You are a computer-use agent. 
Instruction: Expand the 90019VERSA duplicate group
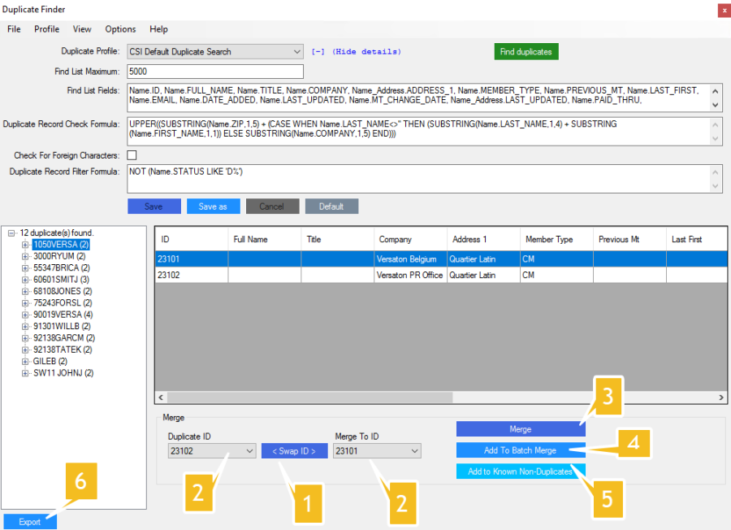tap(25, 315)
